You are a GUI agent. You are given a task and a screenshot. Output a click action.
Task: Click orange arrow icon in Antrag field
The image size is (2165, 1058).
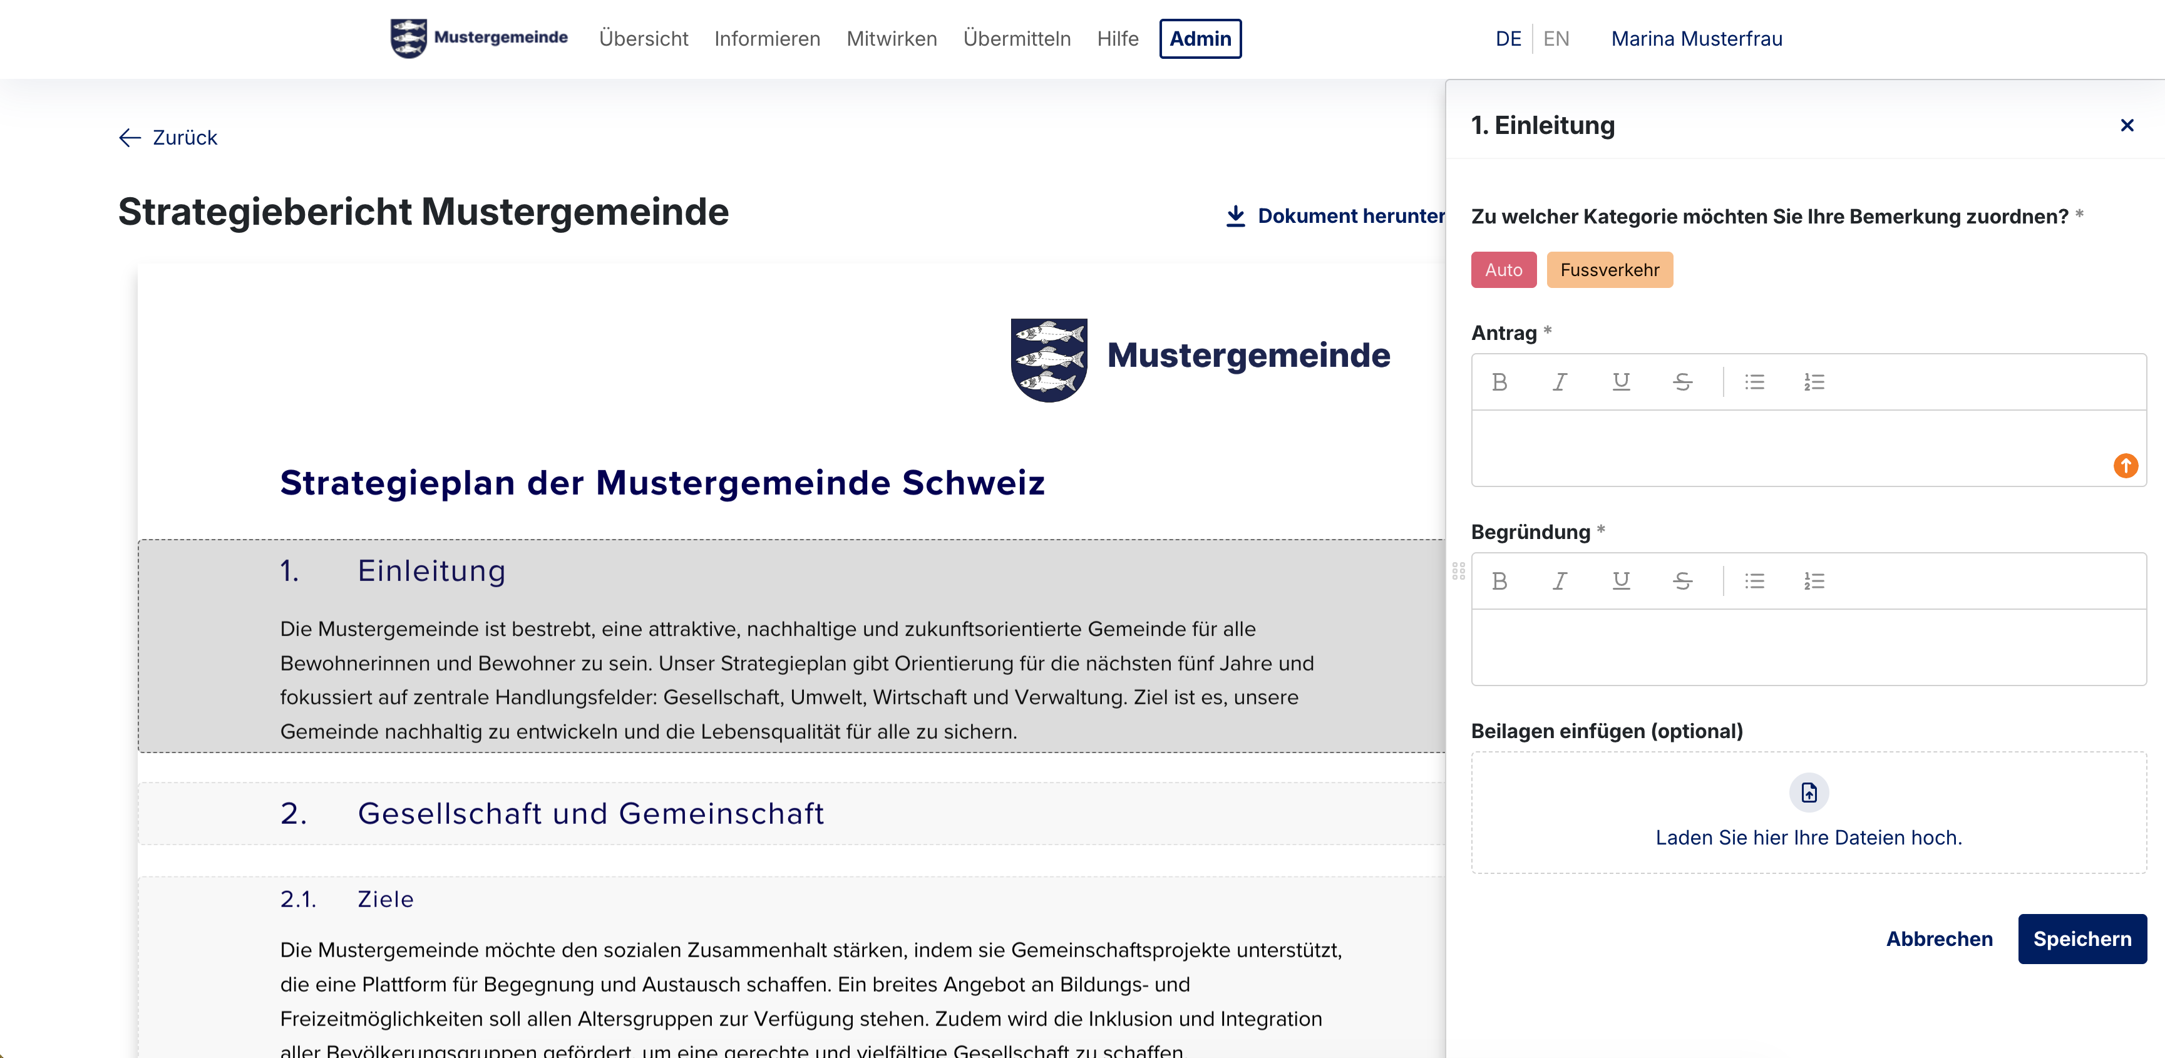2126,466
